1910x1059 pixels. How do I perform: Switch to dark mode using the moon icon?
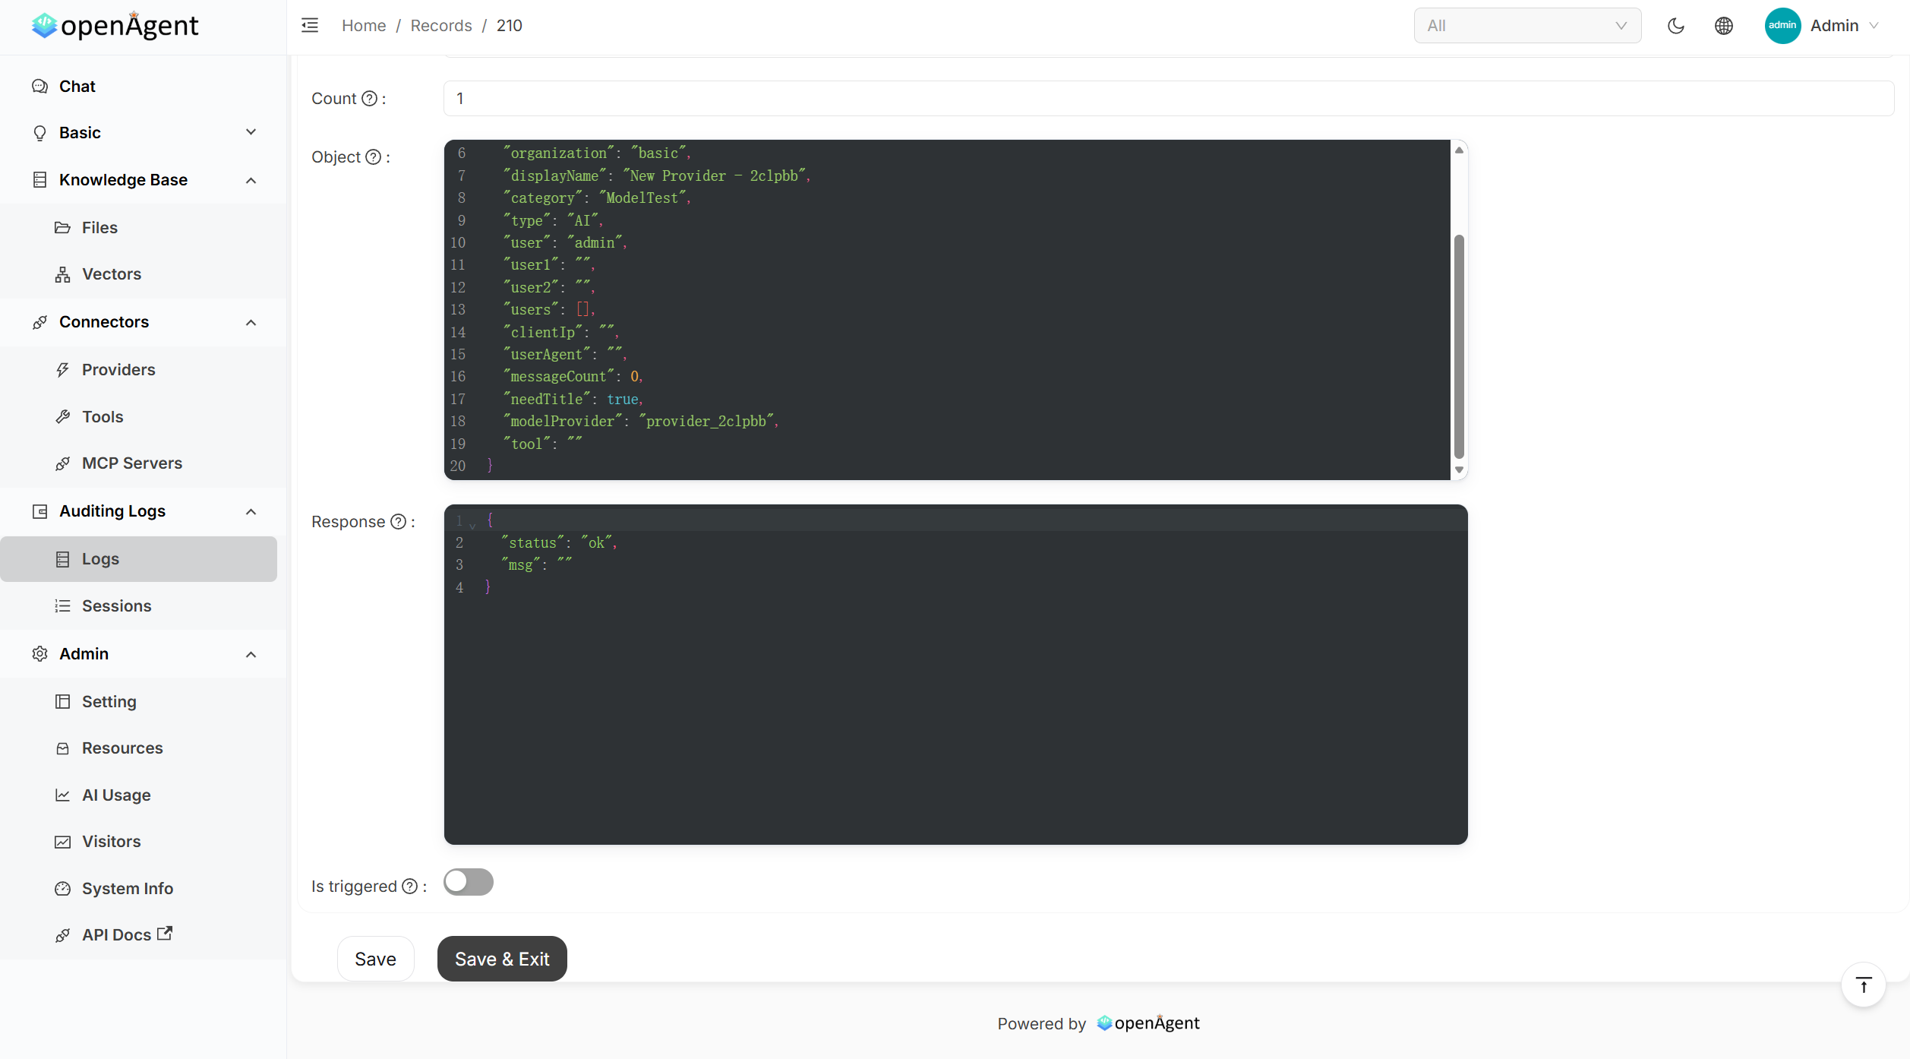pyautogui.click(x=1676, y=26)
